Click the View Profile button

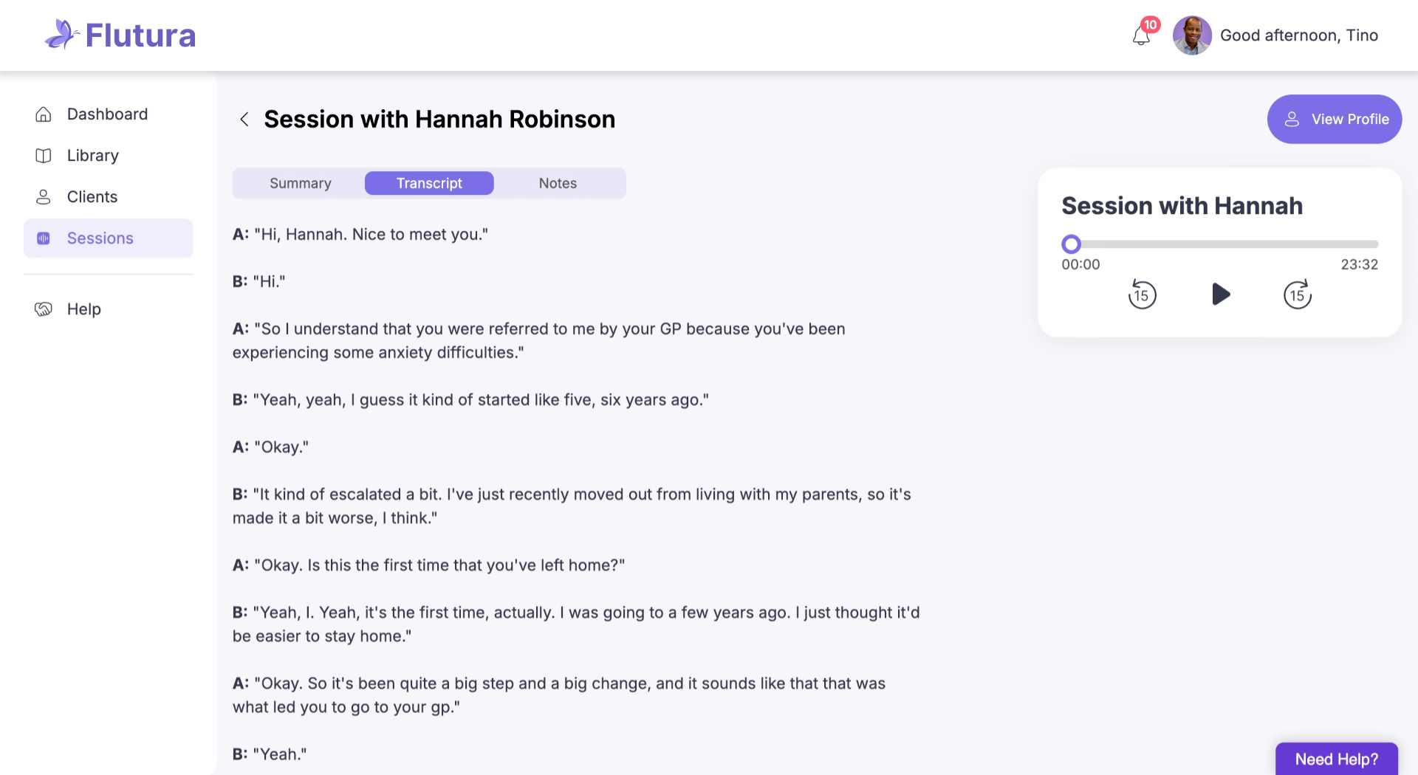(x=1335, y=120)
